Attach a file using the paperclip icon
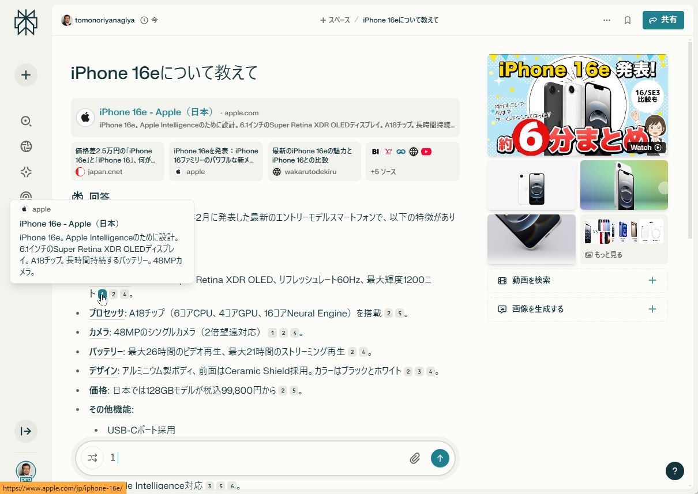Viewport: 698px width, 494px height. coord(415,457)
